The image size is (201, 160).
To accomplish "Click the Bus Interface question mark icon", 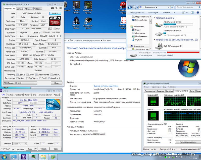I will point(60,36).
